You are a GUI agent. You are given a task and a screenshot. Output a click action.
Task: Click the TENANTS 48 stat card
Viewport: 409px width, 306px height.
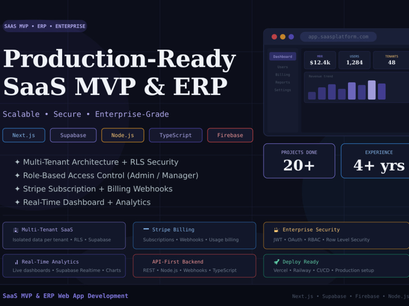pos(391,60)
